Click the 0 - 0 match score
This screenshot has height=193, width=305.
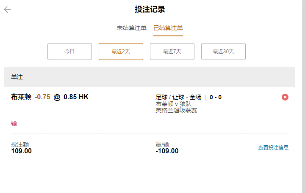[x=216, y=98]
